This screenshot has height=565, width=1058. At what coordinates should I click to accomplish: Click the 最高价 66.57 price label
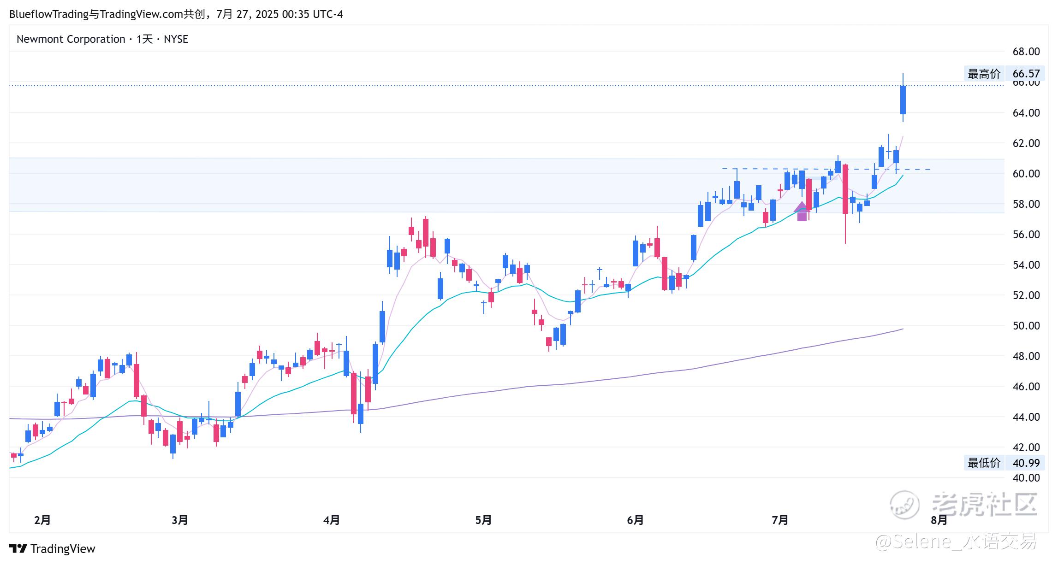pyautogui.click(x=1004, y=74)
